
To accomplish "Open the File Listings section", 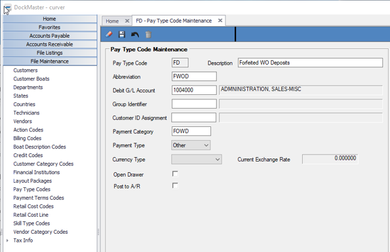I will [50, 53].
